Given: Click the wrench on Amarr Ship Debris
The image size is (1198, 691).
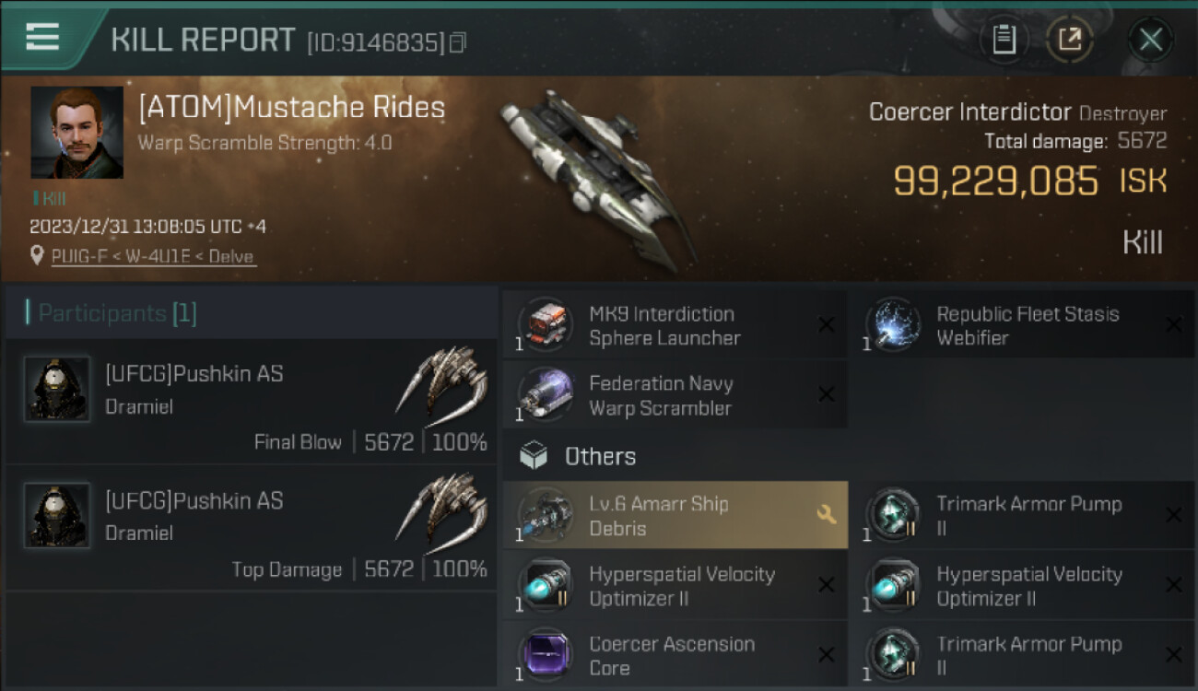Looking at the screenshot, I should pos(827,515).
